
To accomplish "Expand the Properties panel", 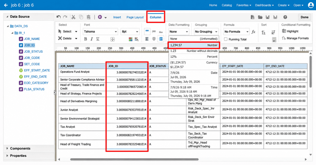I will click(x=7, y=155).
